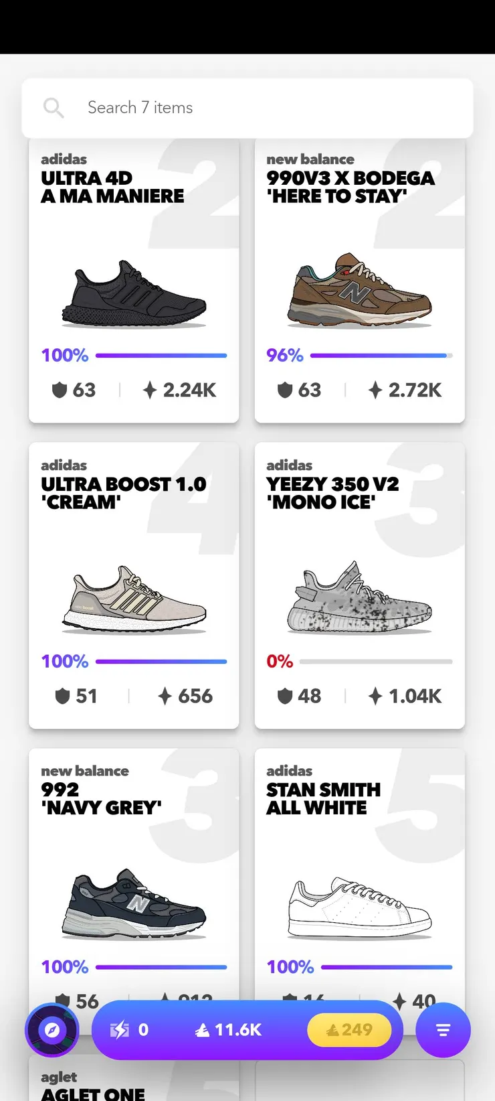Image resolution: width=495 pixels, height=1101 pixels.
Task: Click the 0% condition bar on Yeezy
Action: click(x=375, y=662)
